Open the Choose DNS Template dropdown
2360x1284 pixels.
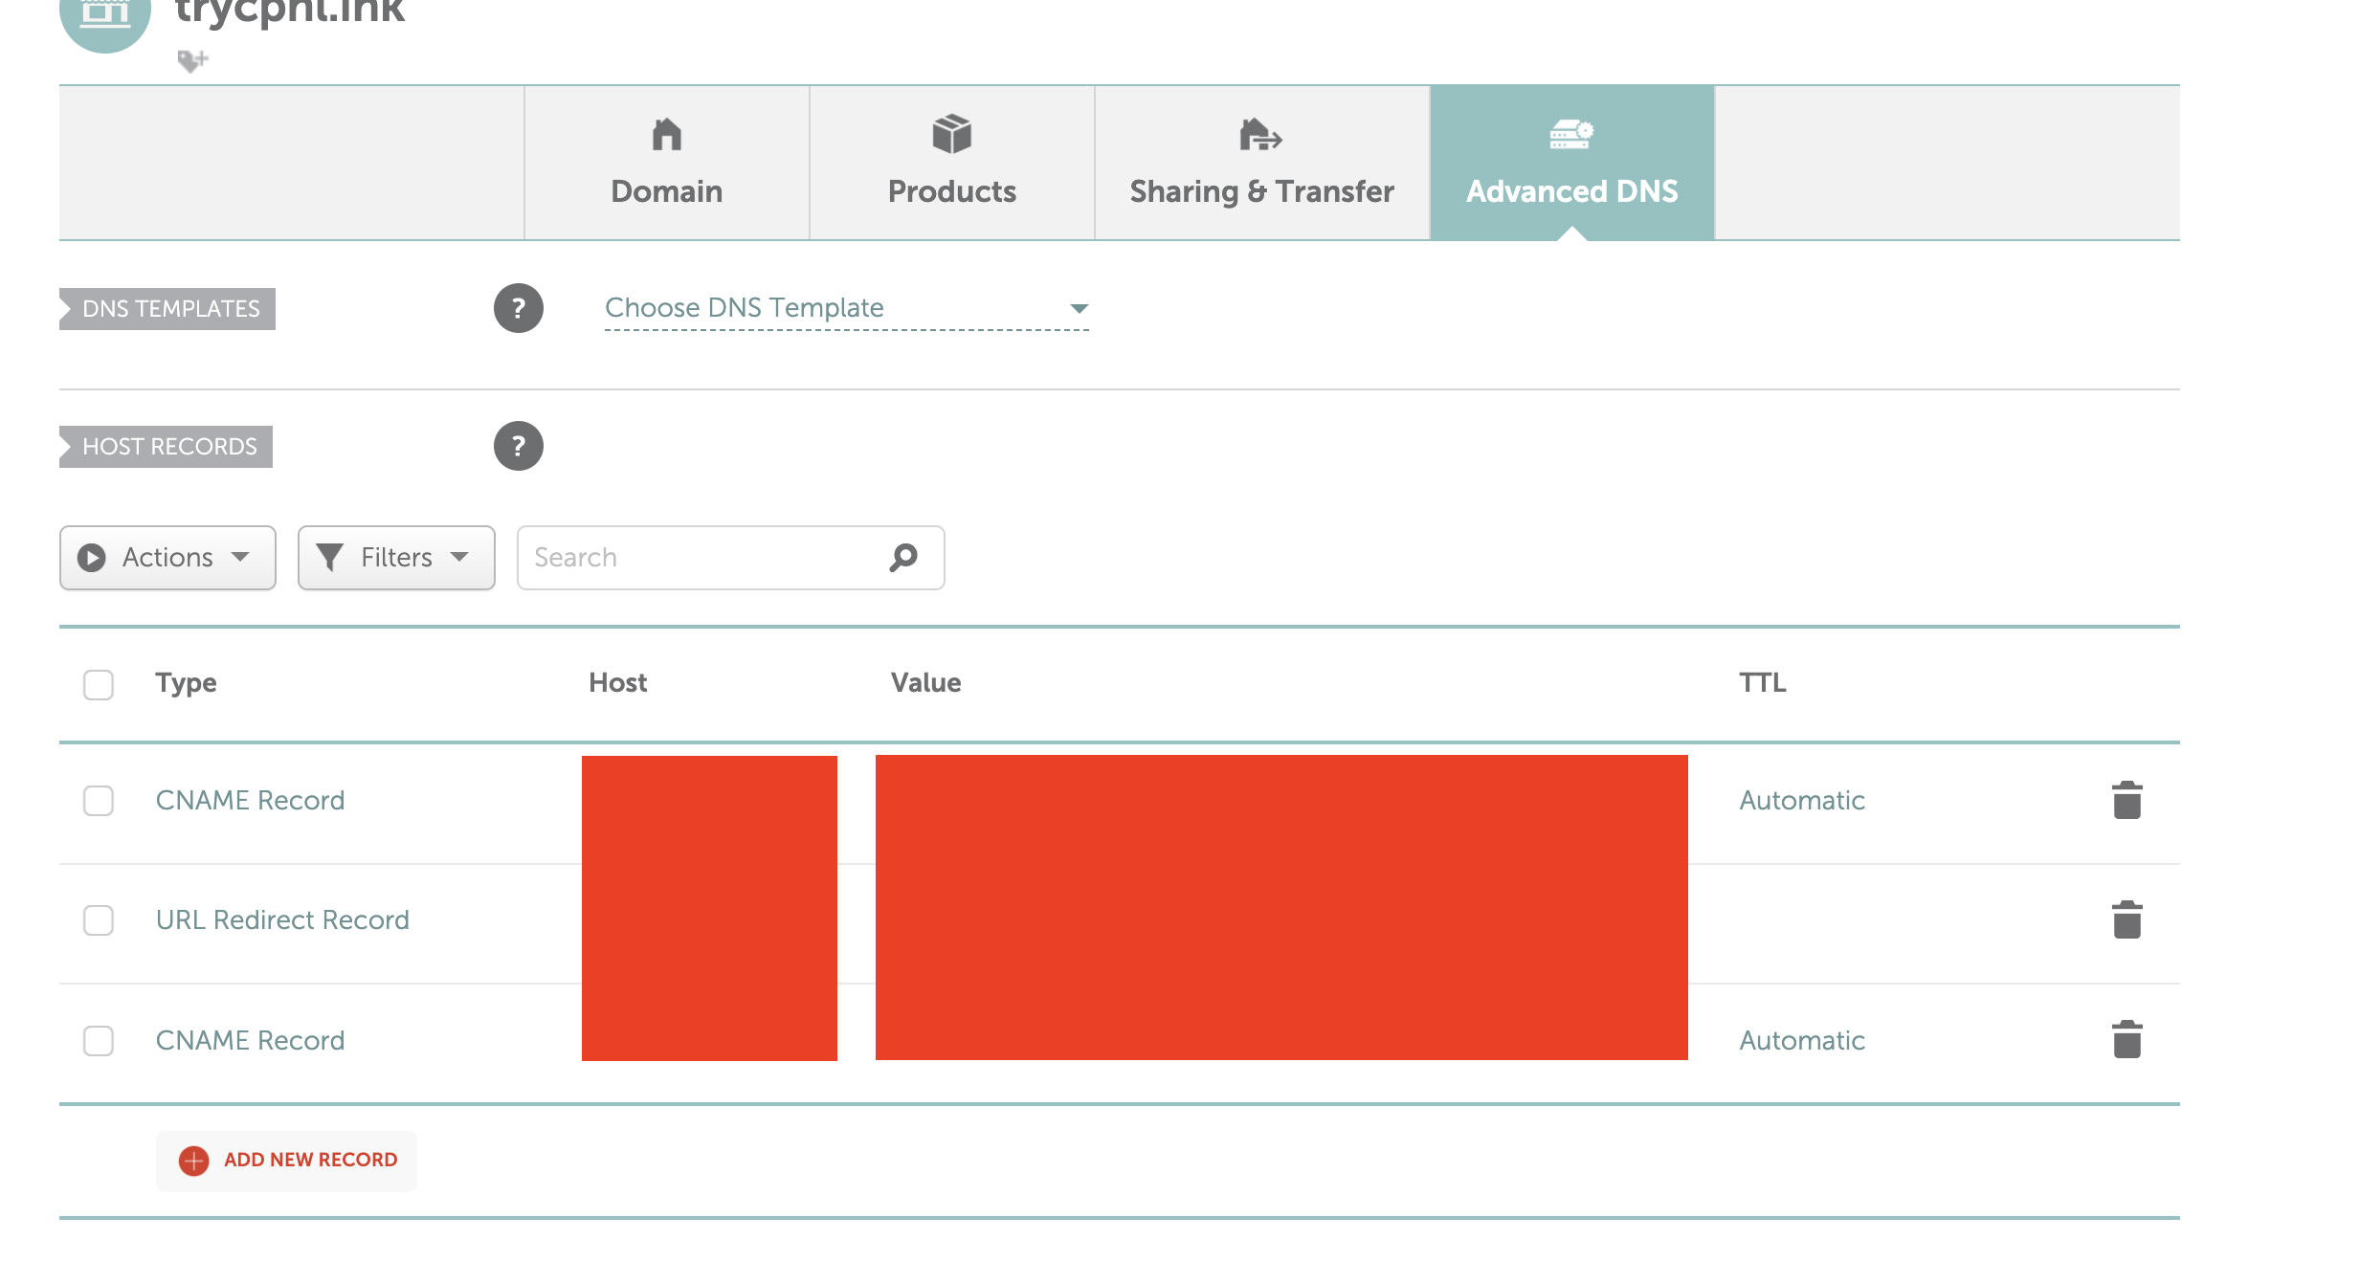pos(846,308)
